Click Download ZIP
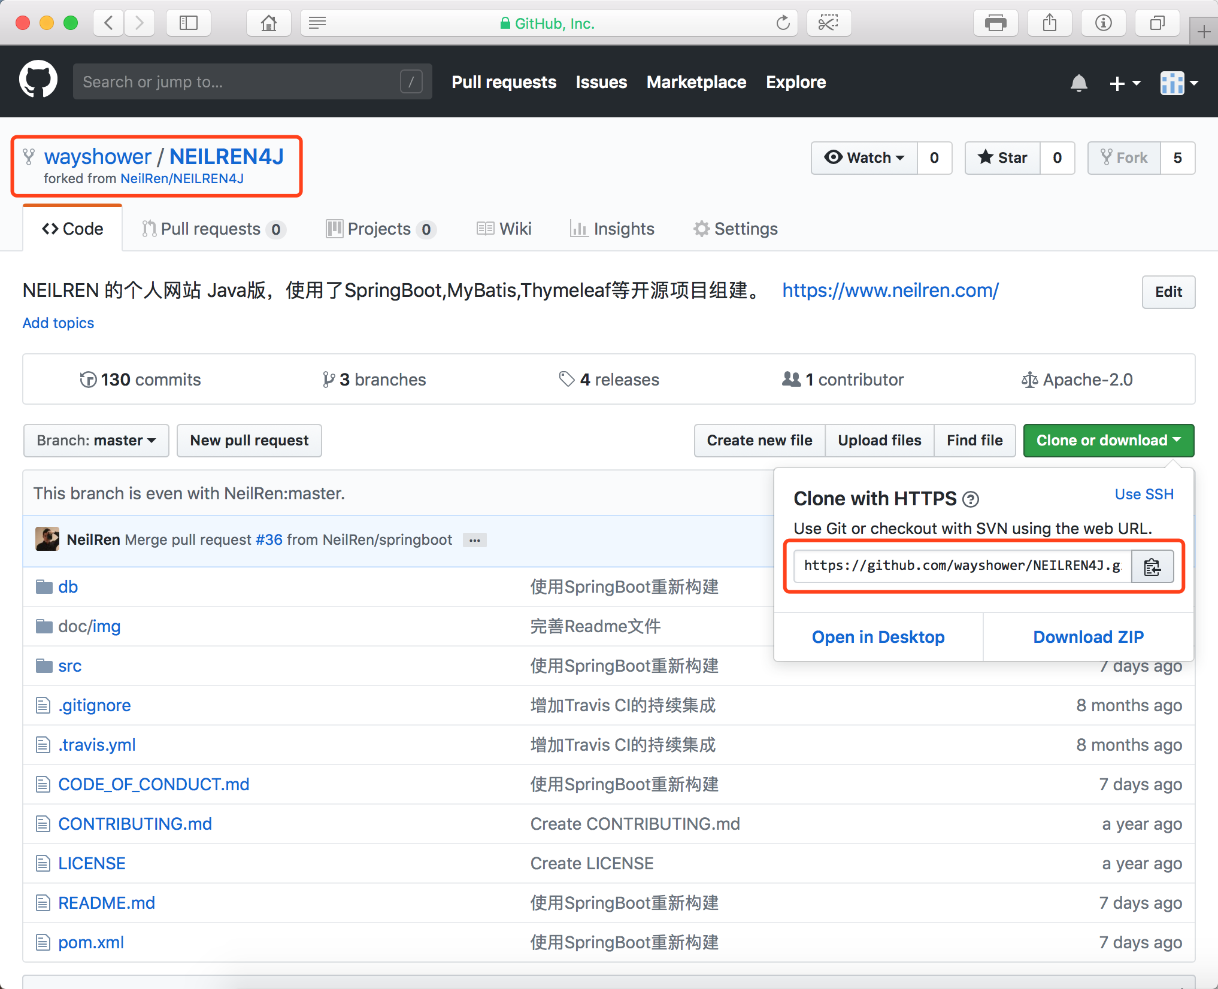This screenshot has width=1218, height=989. [1088, 637]
